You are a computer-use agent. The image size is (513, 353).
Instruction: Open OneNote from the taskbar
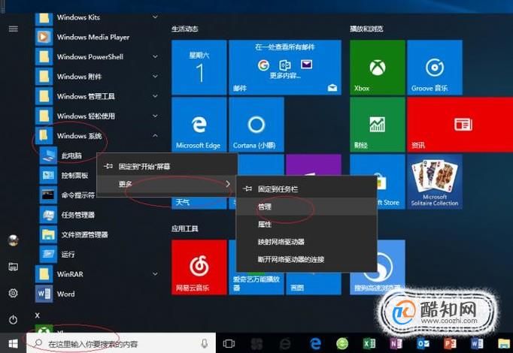396,343
